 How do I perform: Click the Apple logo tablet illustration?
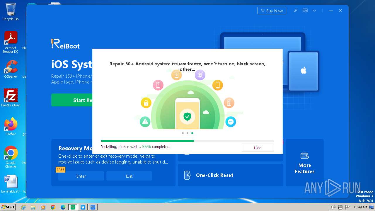click(304, 71)
